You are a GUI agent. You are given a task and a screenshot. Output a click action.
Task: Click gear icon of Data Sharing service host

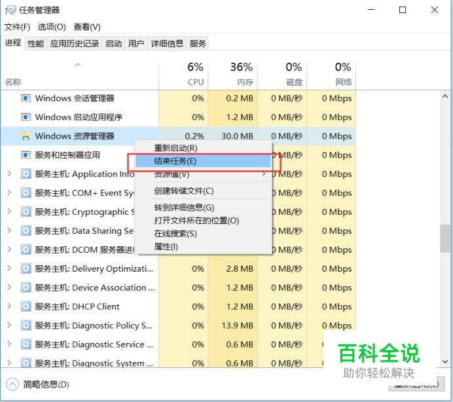pyautogui.click(x=26, y=230)
